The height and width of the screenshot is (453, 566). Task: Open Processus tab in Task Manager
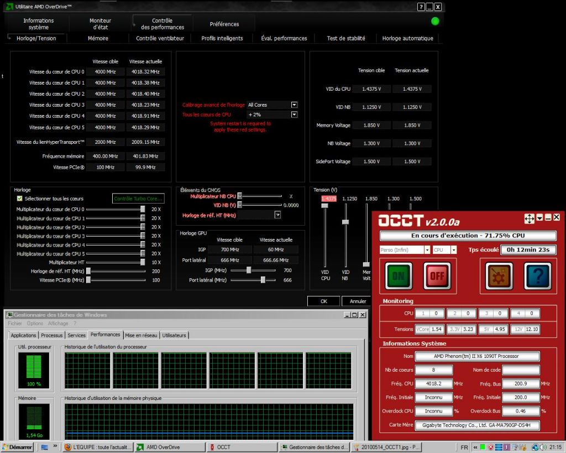point(51,335)
